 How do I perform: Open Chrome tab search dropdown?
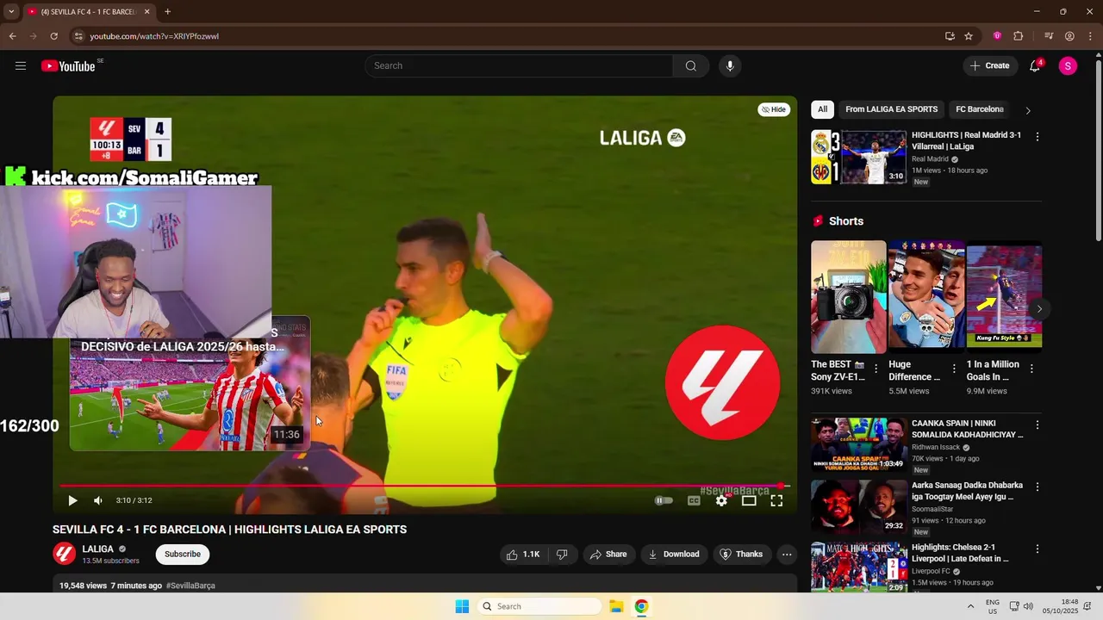(x=11, y=12)
